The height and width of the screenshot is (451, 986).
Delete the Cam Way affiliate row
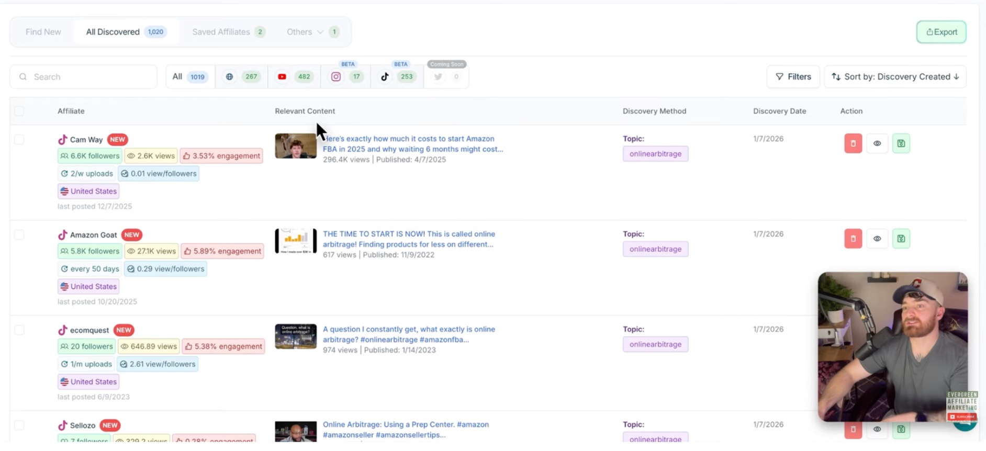tap(853, 143)
